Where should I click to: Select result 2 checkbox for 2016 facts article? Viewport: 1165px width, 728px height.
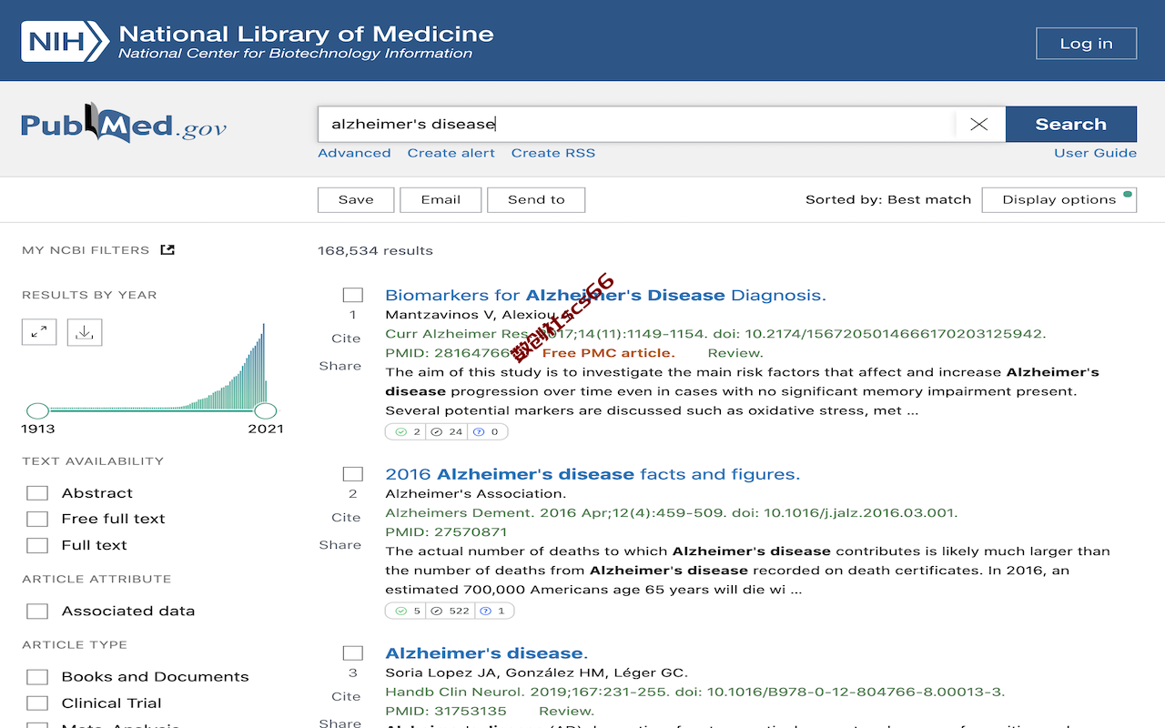coord(353,474)
